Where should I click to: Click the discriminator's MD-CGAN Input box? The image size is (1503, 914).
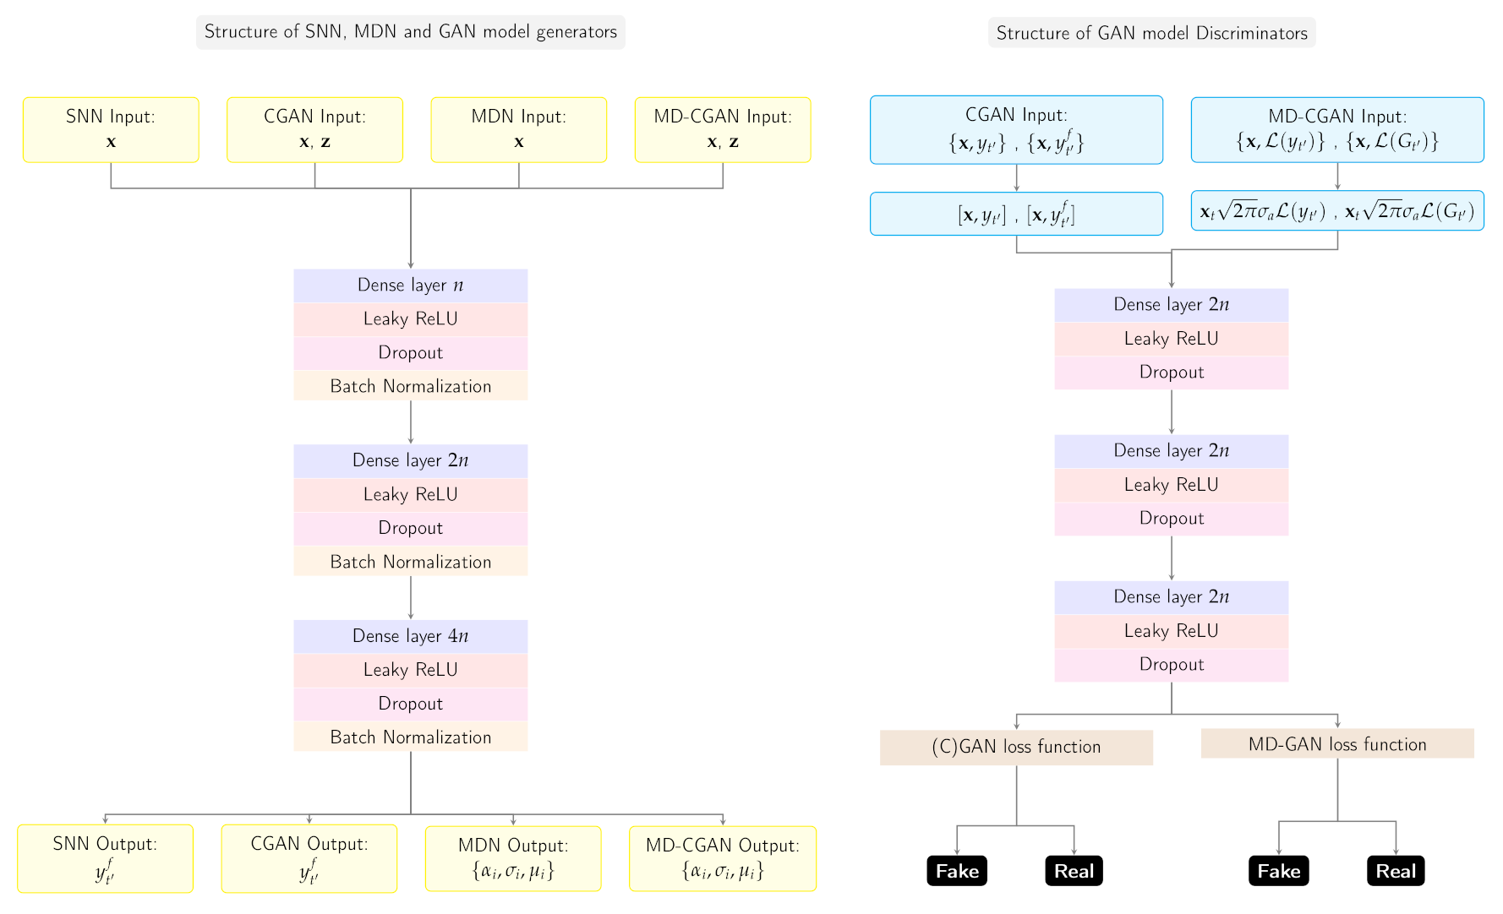(1337, 129)
